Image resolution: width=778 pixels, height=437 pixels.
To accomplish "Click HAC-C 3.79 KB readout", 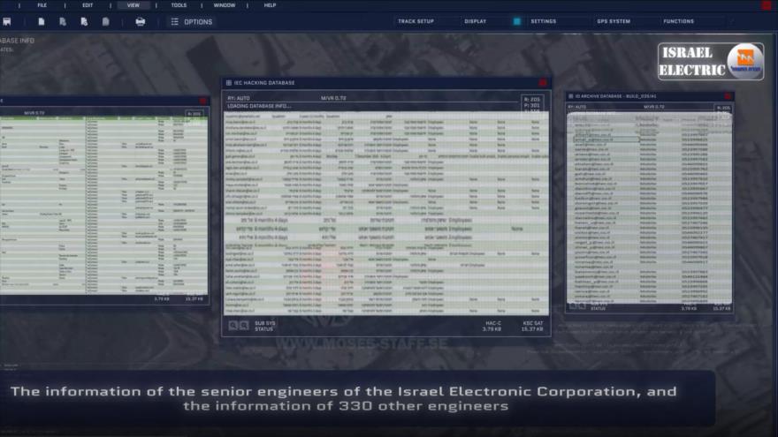I will (x=492, y=326).
